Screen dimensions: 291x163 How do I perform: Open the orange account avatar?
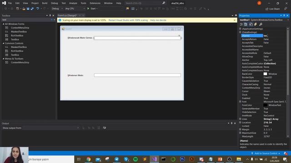point(259,3)
